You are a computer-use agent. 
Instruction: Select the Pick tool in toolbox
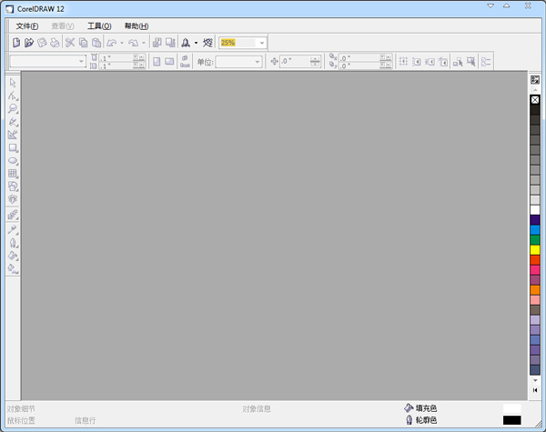pos(13,83)
